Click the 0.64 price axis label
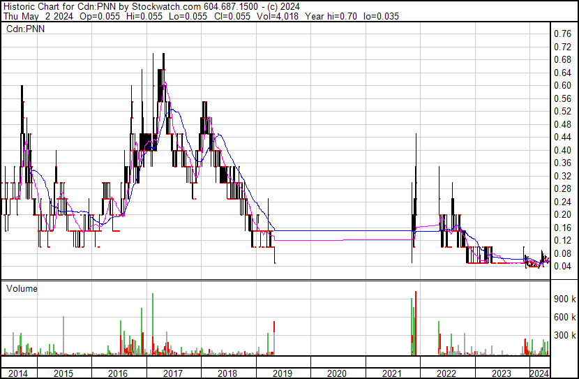This screenshot has height=379, width=579. [x=562, y=73]
